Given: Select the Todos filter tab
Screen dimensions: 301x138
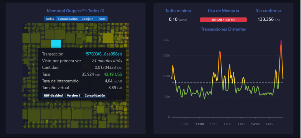Looking at the screenshot, I should click(50, 19).
